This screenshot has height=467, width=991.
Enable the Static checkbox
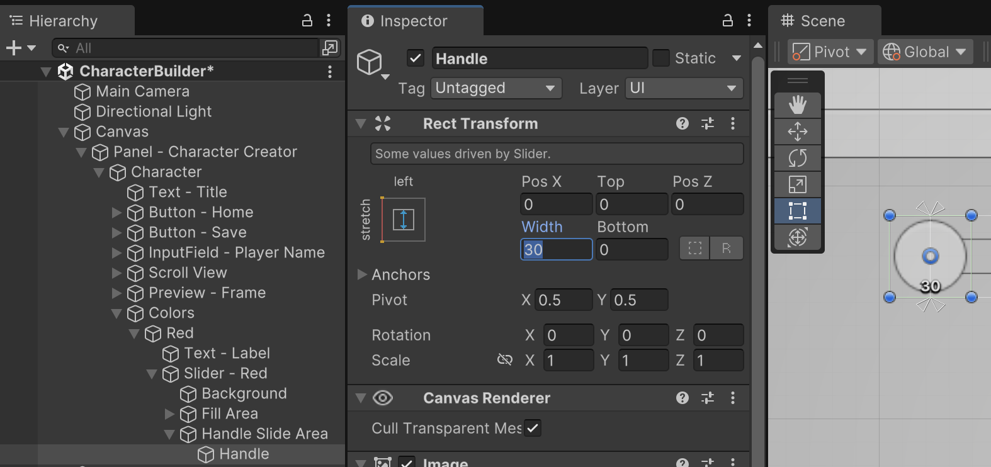pyautogui.click(x=661, y=58)
